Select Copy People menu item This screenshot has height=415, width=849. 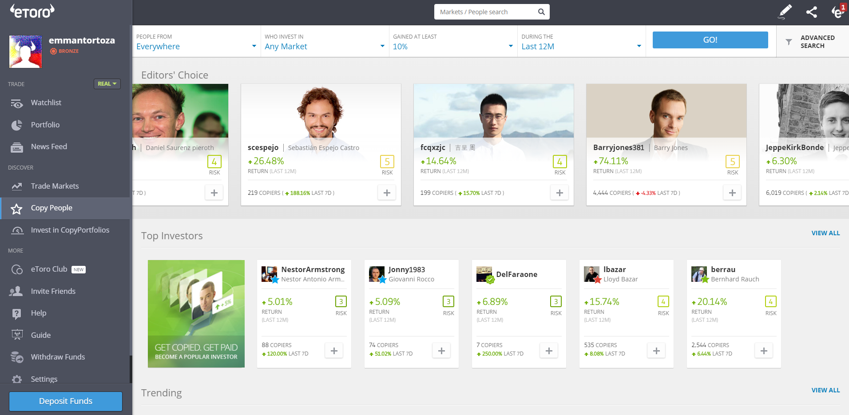pos(65,208)
